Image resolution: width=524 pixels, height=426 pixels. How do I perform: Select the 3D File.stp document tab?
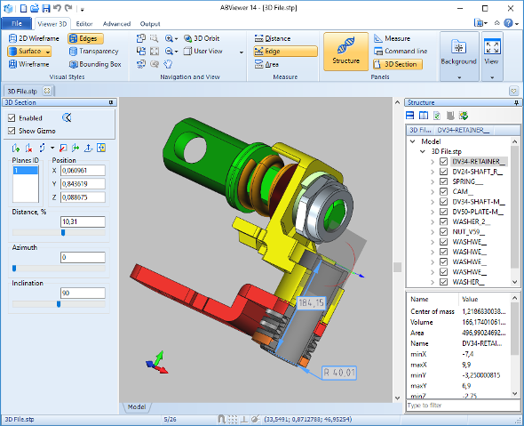(x=22, y=91)
